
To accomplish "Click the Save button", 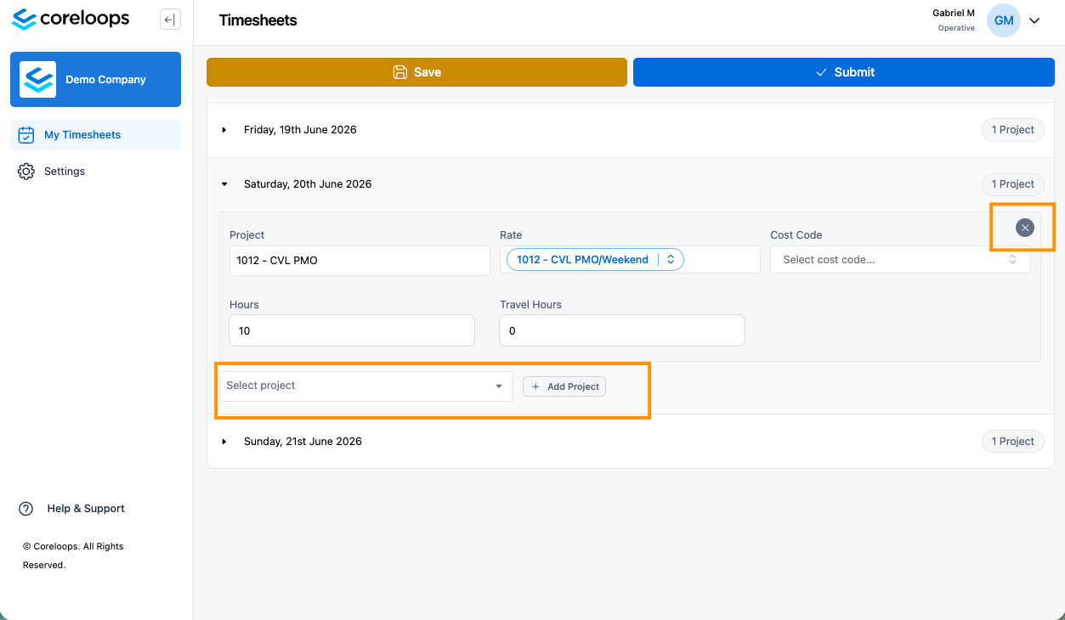I will (416, 72).
